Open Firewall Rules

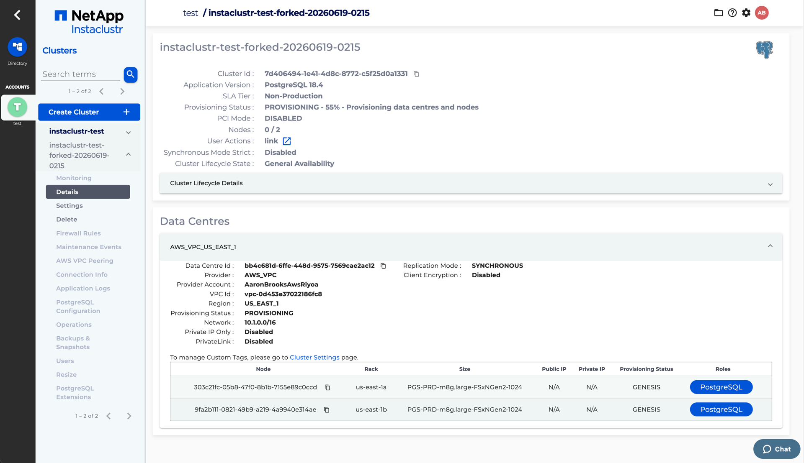pyautogui.click(x=78, y=233)
